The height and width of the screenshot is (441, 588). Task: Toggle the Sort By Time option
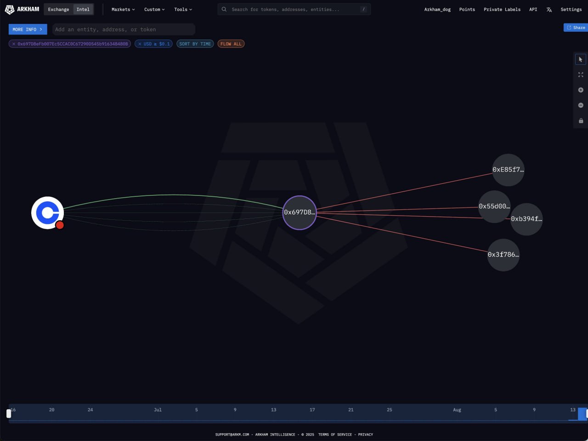(x=195, y=44)
